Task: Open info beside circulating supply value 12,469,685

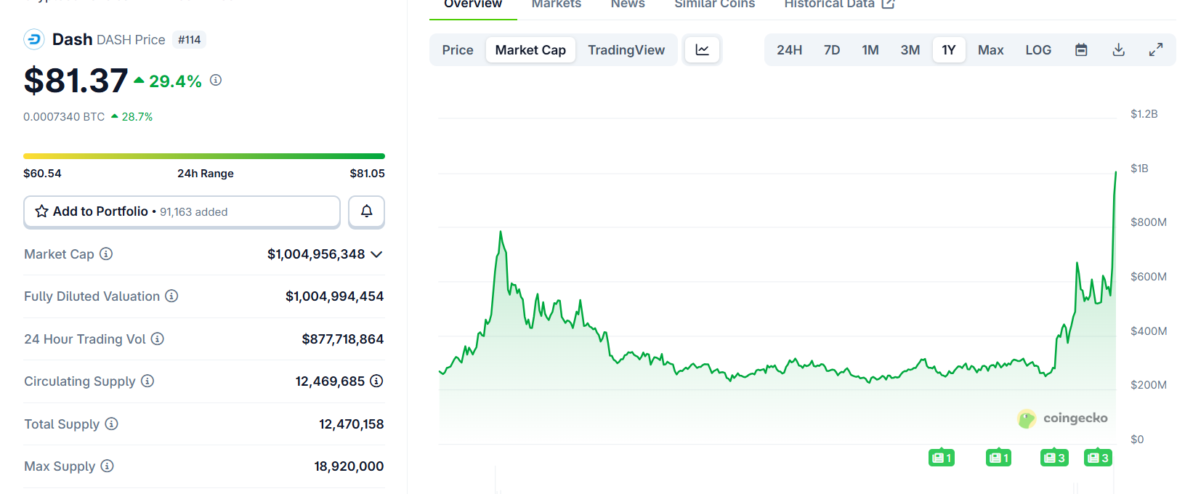Action: click(376, 381)
